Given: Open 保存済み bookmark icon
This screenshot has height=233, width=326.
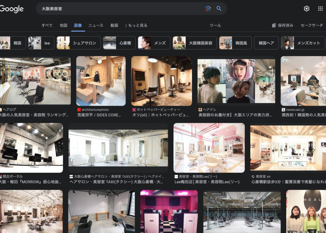Looking at the screenshot, I should (274, 25).
